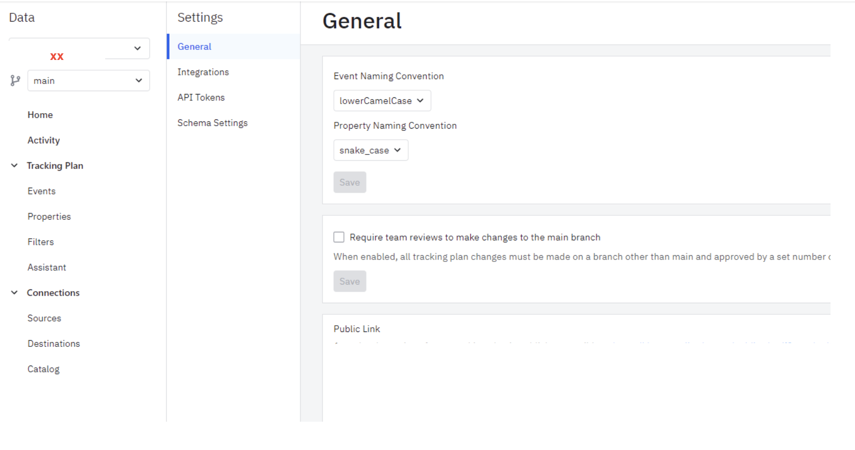Viewport: 855px width, 450px height.
Task: Open the Integrations settings tab
Action: click(x=203, y=72)
